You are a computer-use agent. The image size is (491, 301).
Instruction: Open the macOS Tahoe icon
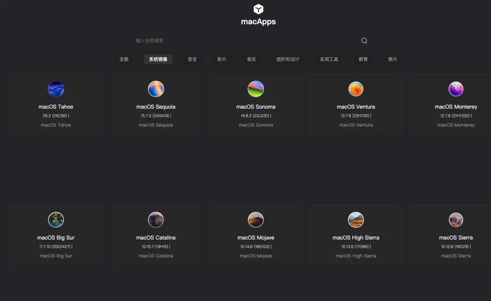point(56,89)
